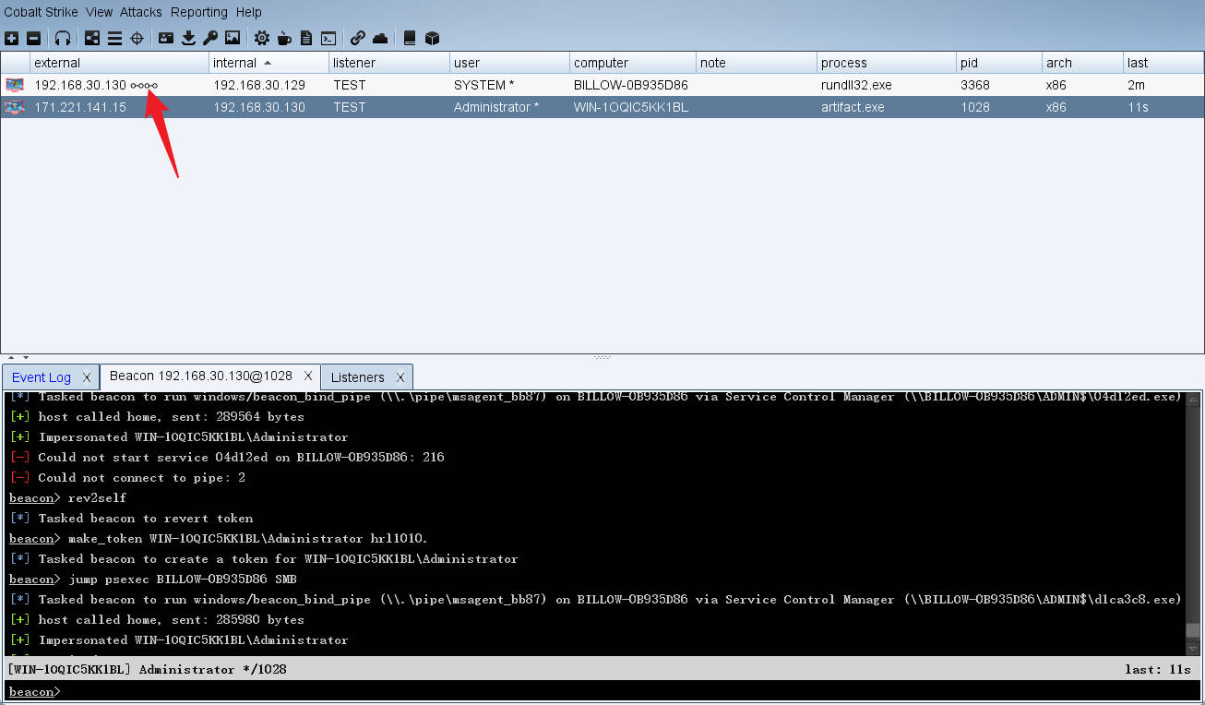
Task: Select beacon icon for WIN-1OQIC5KK1BL row
Action: [15, 107]
